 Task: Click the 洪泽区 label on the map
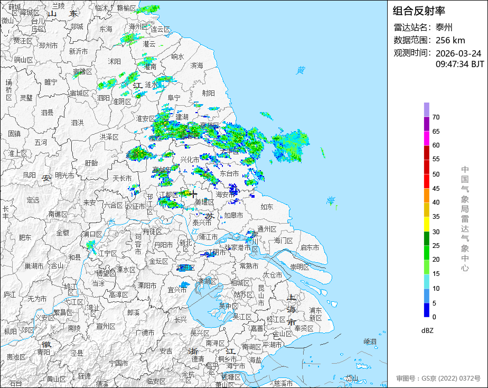click(109, 137)
